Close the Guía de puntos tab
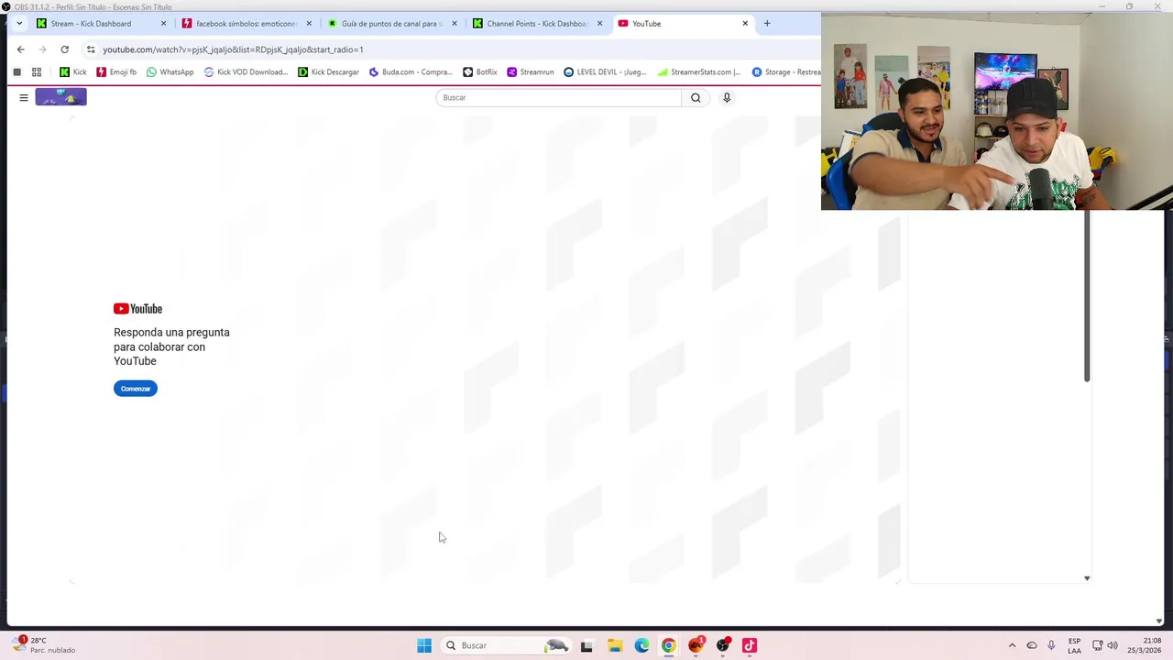The image size is (1173, 660). [454, 24]
